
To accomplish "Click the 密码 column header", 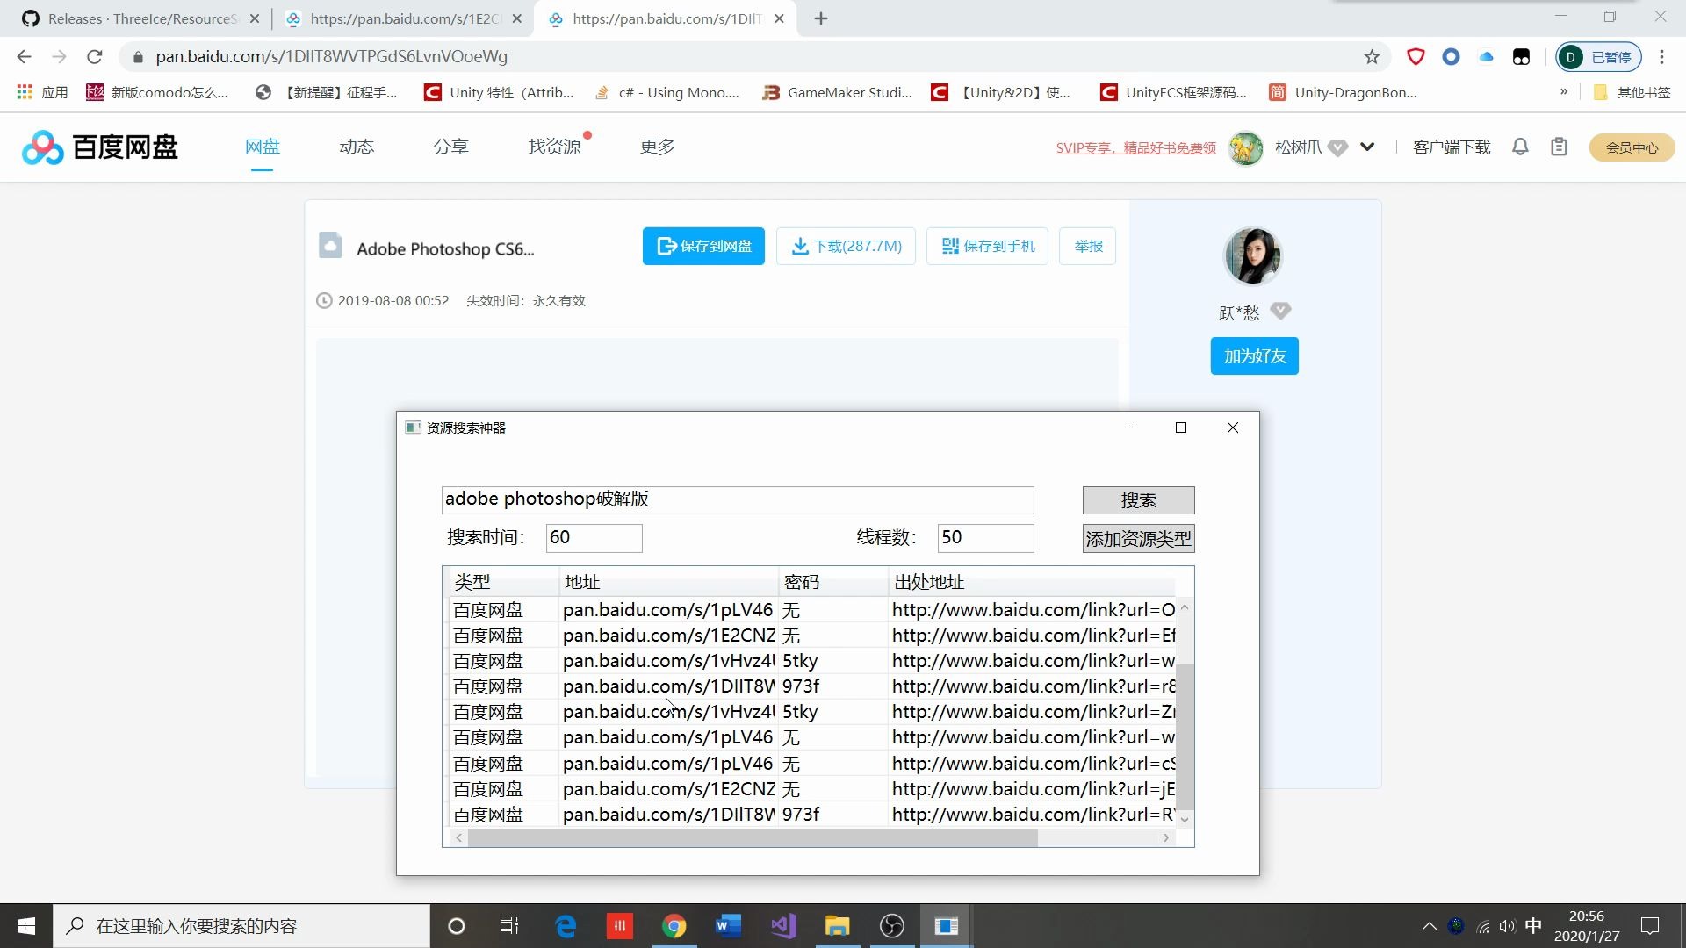I will coord(832,582).
